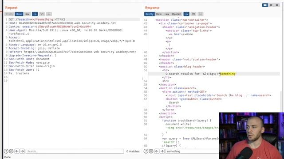Toggle the \n non-printable characters button in Response
284x159 pixels.
[x=193, y=14]
